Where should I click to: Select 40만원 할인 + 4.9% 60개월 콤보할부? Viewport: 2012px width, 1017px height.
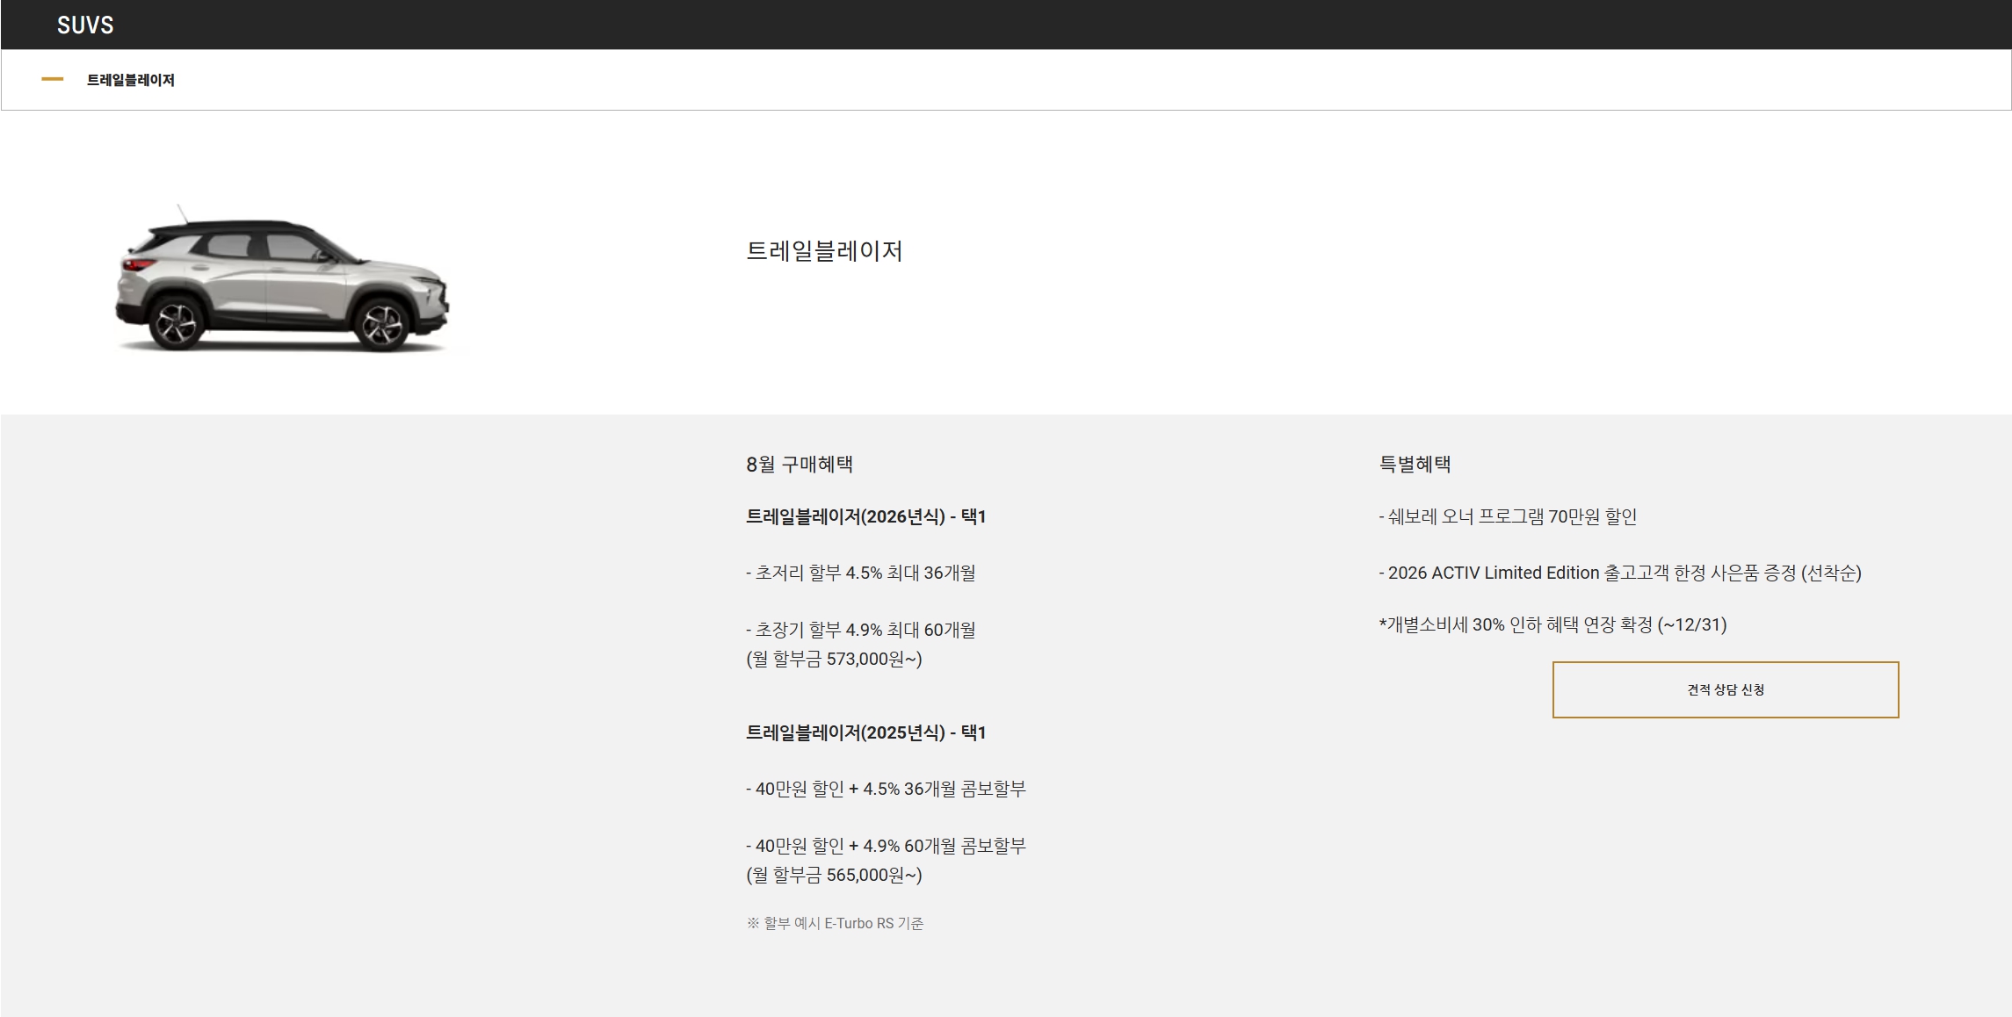886,846
